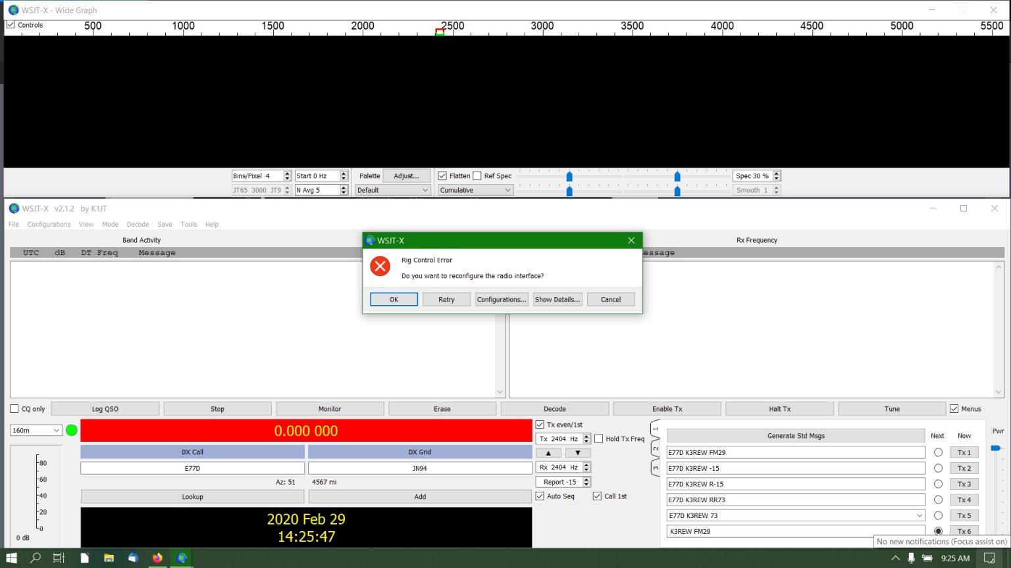
Task: Click inside the DX Call field
Action: point(192,467)
